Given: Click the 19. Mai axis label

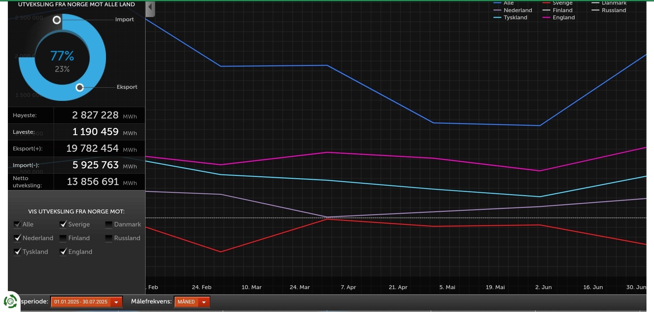Looking at the screenshot, I should pos(495,287).
